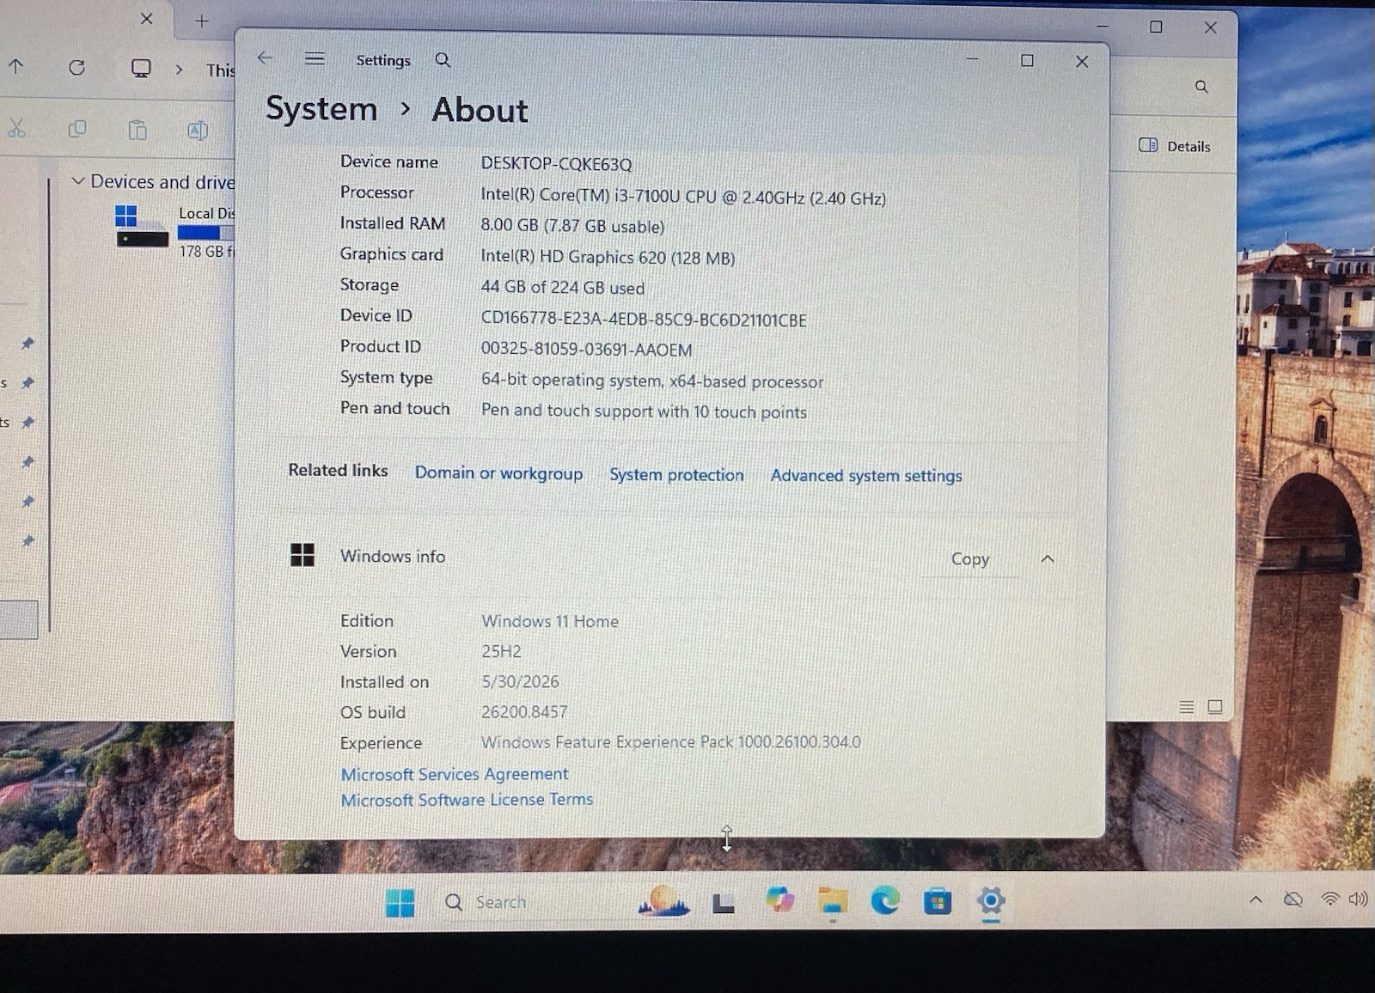The image size is (1375, 993).
Task: Open Advanced system settings link
Action: tap(866, 476)
